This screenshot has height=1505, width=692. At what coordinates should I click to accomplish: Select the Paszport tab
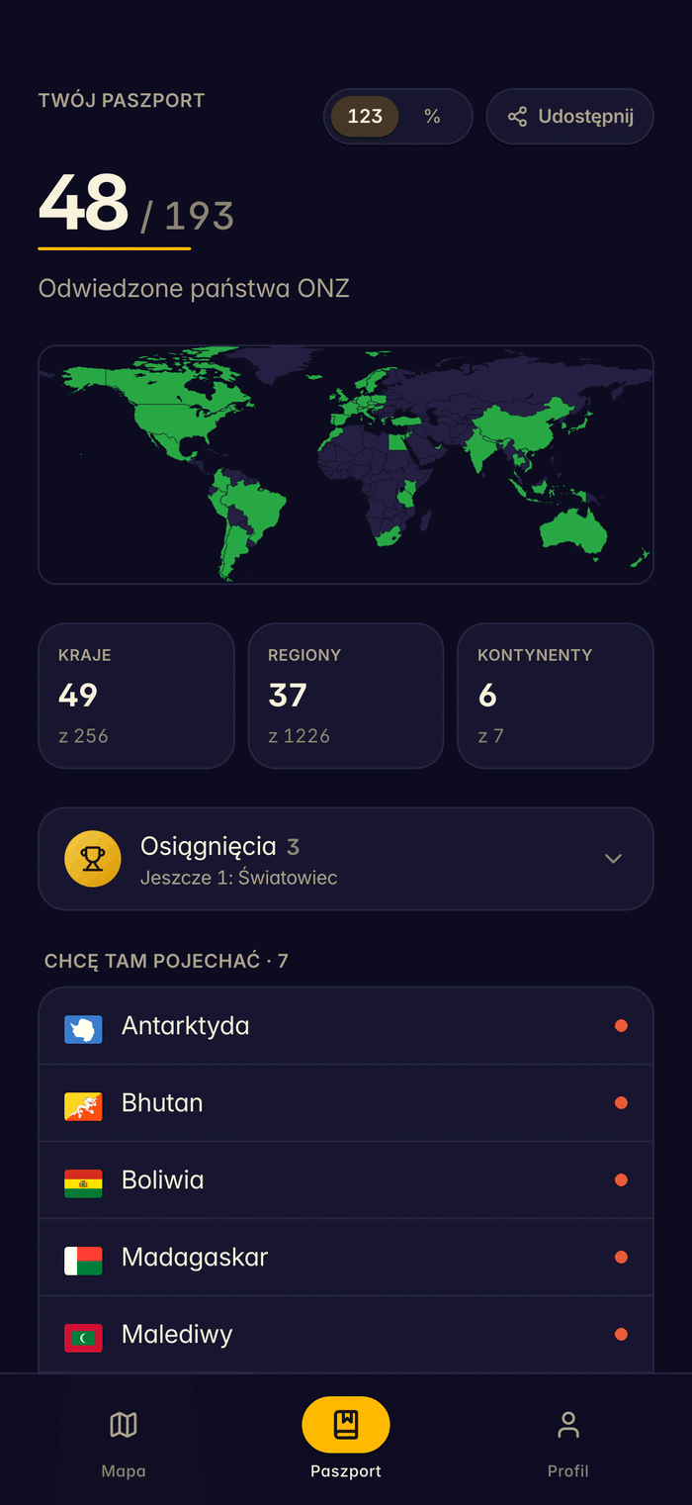tap(346, 1441)
